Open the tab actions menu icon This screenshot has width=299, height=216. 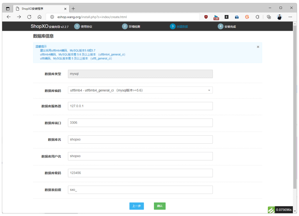tap(8, 9)
